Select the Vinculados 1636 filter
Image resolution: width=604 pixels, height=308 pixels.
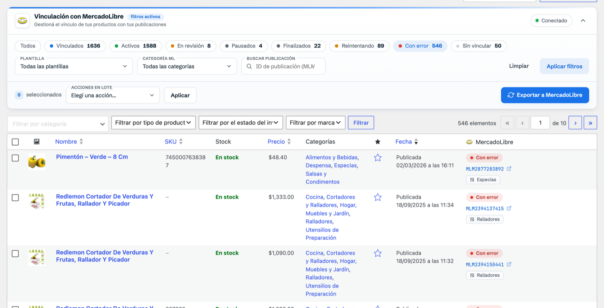(75, 46)
